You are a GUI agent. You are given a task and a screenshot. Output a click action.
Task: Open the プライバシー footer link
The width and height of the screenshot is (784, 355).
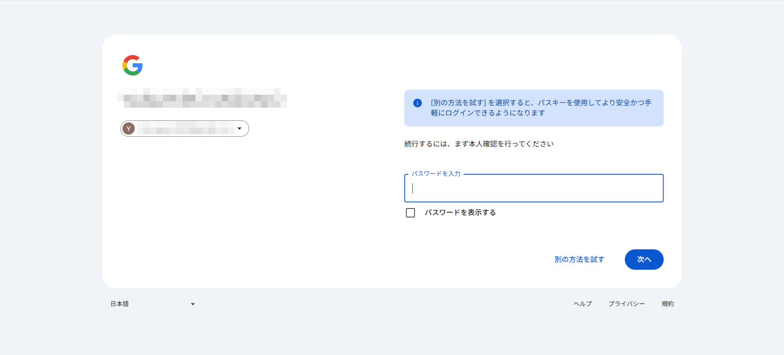click(626, 304)
